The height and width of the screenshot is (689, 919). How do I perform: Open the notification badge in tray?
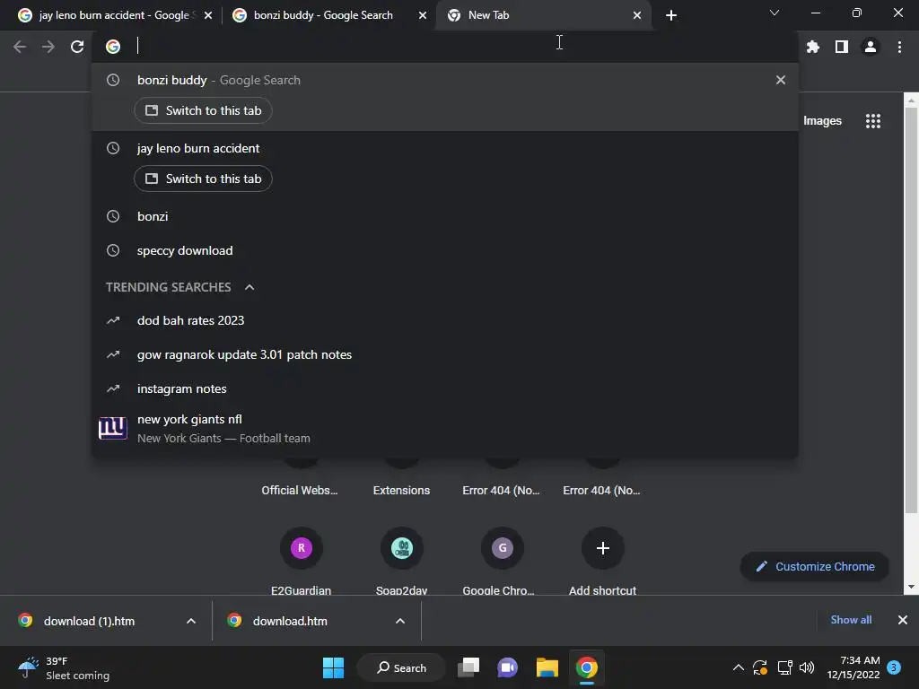[894, 667]
